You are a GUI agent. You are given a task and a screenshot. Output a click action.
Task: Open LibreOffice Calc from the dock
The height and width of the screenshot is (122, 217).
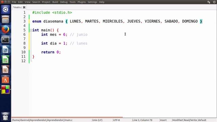click(5, 60)
